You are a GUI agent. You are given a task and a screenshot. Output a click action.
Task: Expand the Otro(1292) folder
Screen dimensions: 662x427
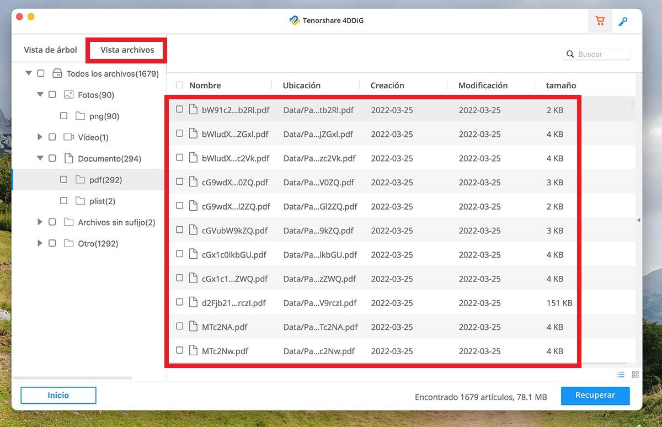40,243
